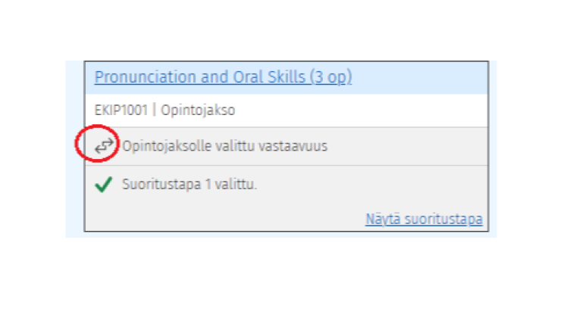The image size is (582, 327).
Task: Click the word Pronunciation in the title
Action: pos(145,77)
